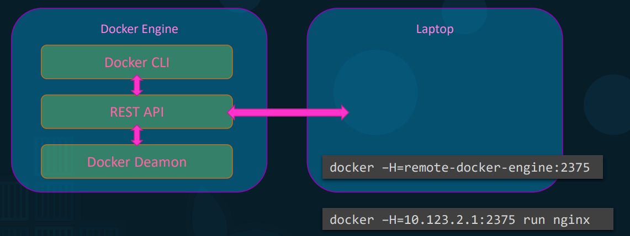Click the REST API box
Image resolution: width=630 pixels, height=236 pixels.
(x=136, y=112)
